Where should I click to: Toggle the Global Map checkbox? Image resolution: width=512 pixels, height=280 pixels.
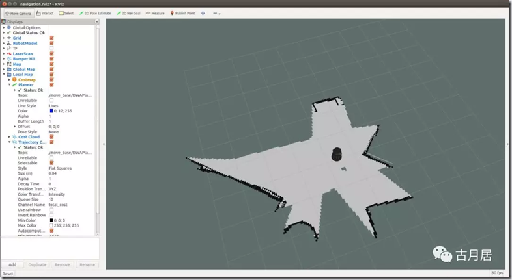point(51,69)
